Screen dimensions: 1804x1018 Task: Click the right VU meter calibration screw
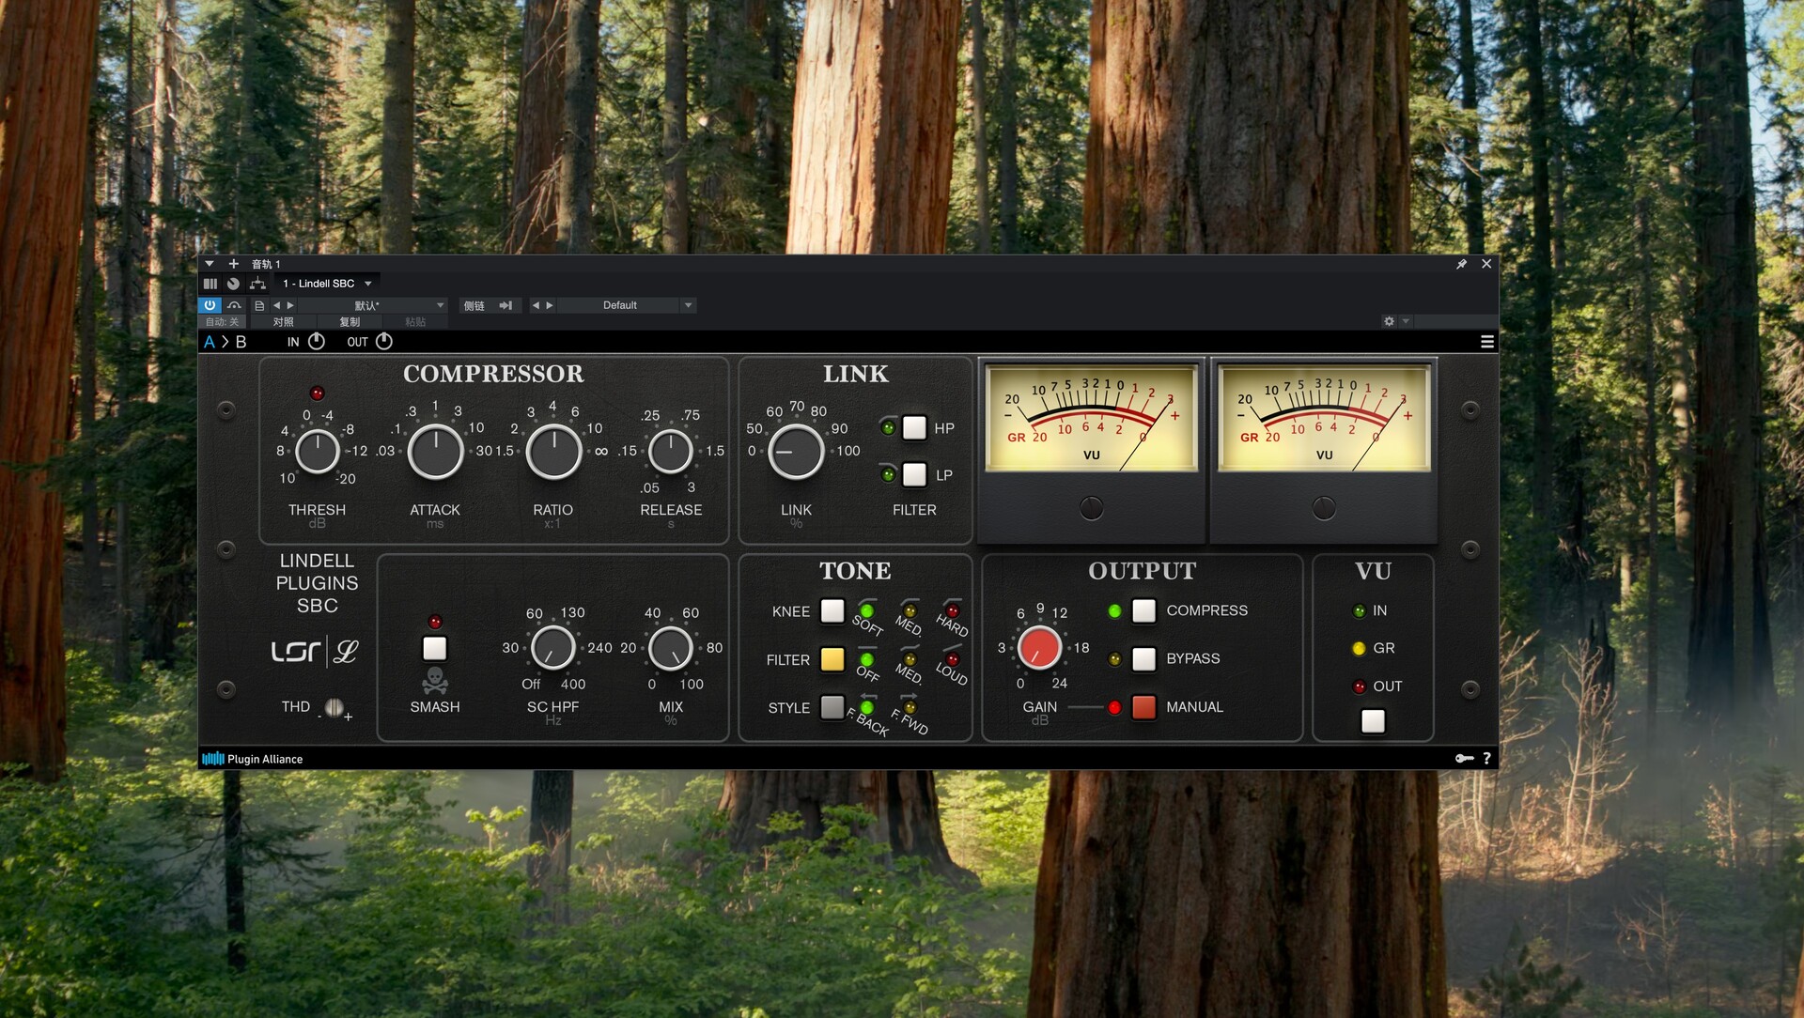click(x=1323, y=508)
